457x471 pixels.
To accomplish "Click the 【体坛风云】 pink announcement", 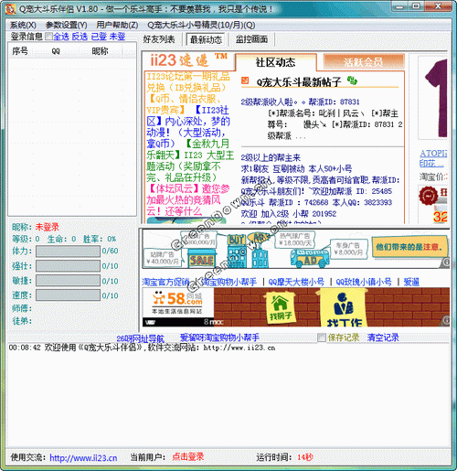I will pyautogui.click(x=188, y=199).
